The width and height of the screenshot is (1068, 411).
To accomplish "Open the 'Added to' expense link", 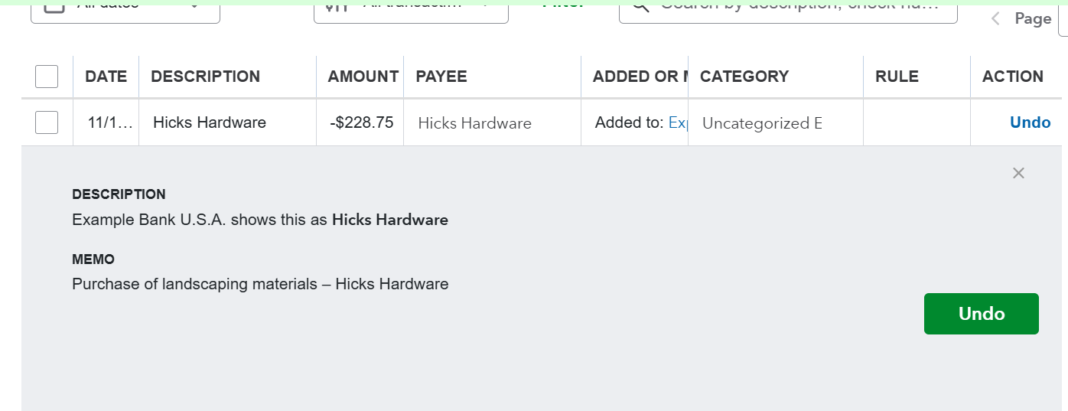I will tap(678, 122).
